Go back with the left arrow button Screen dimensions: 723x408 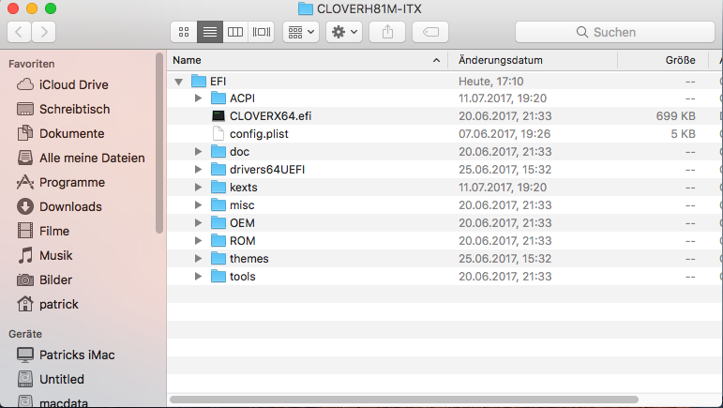click(20, 32)
